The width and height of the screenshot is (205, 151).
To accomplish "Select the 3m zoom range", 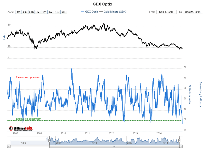I will [18, 12].
